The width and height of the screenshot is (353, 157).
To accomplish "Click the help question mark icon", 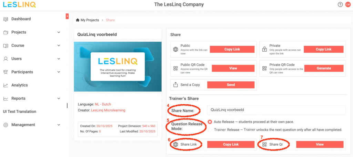I will tap(340, 4).
